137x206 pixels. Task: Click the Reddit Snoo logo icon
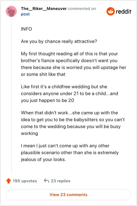tap(111, 11)
